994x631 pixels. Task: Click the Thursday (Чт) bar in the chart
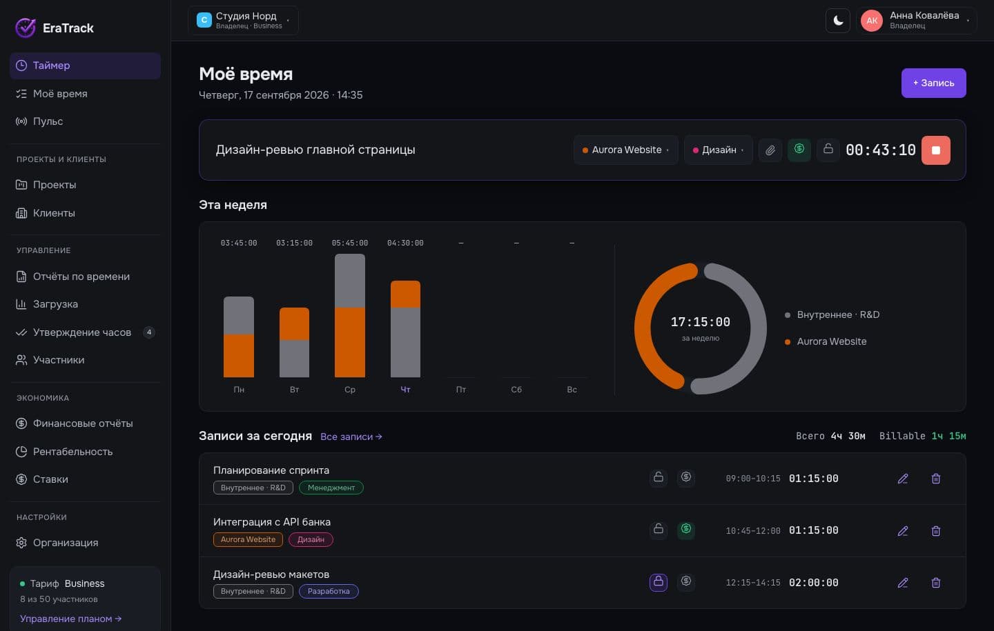[405, 329]
